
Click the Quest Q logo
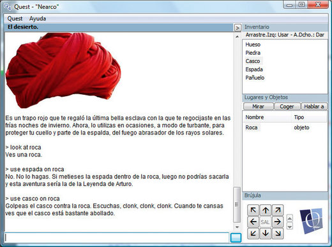312,221
